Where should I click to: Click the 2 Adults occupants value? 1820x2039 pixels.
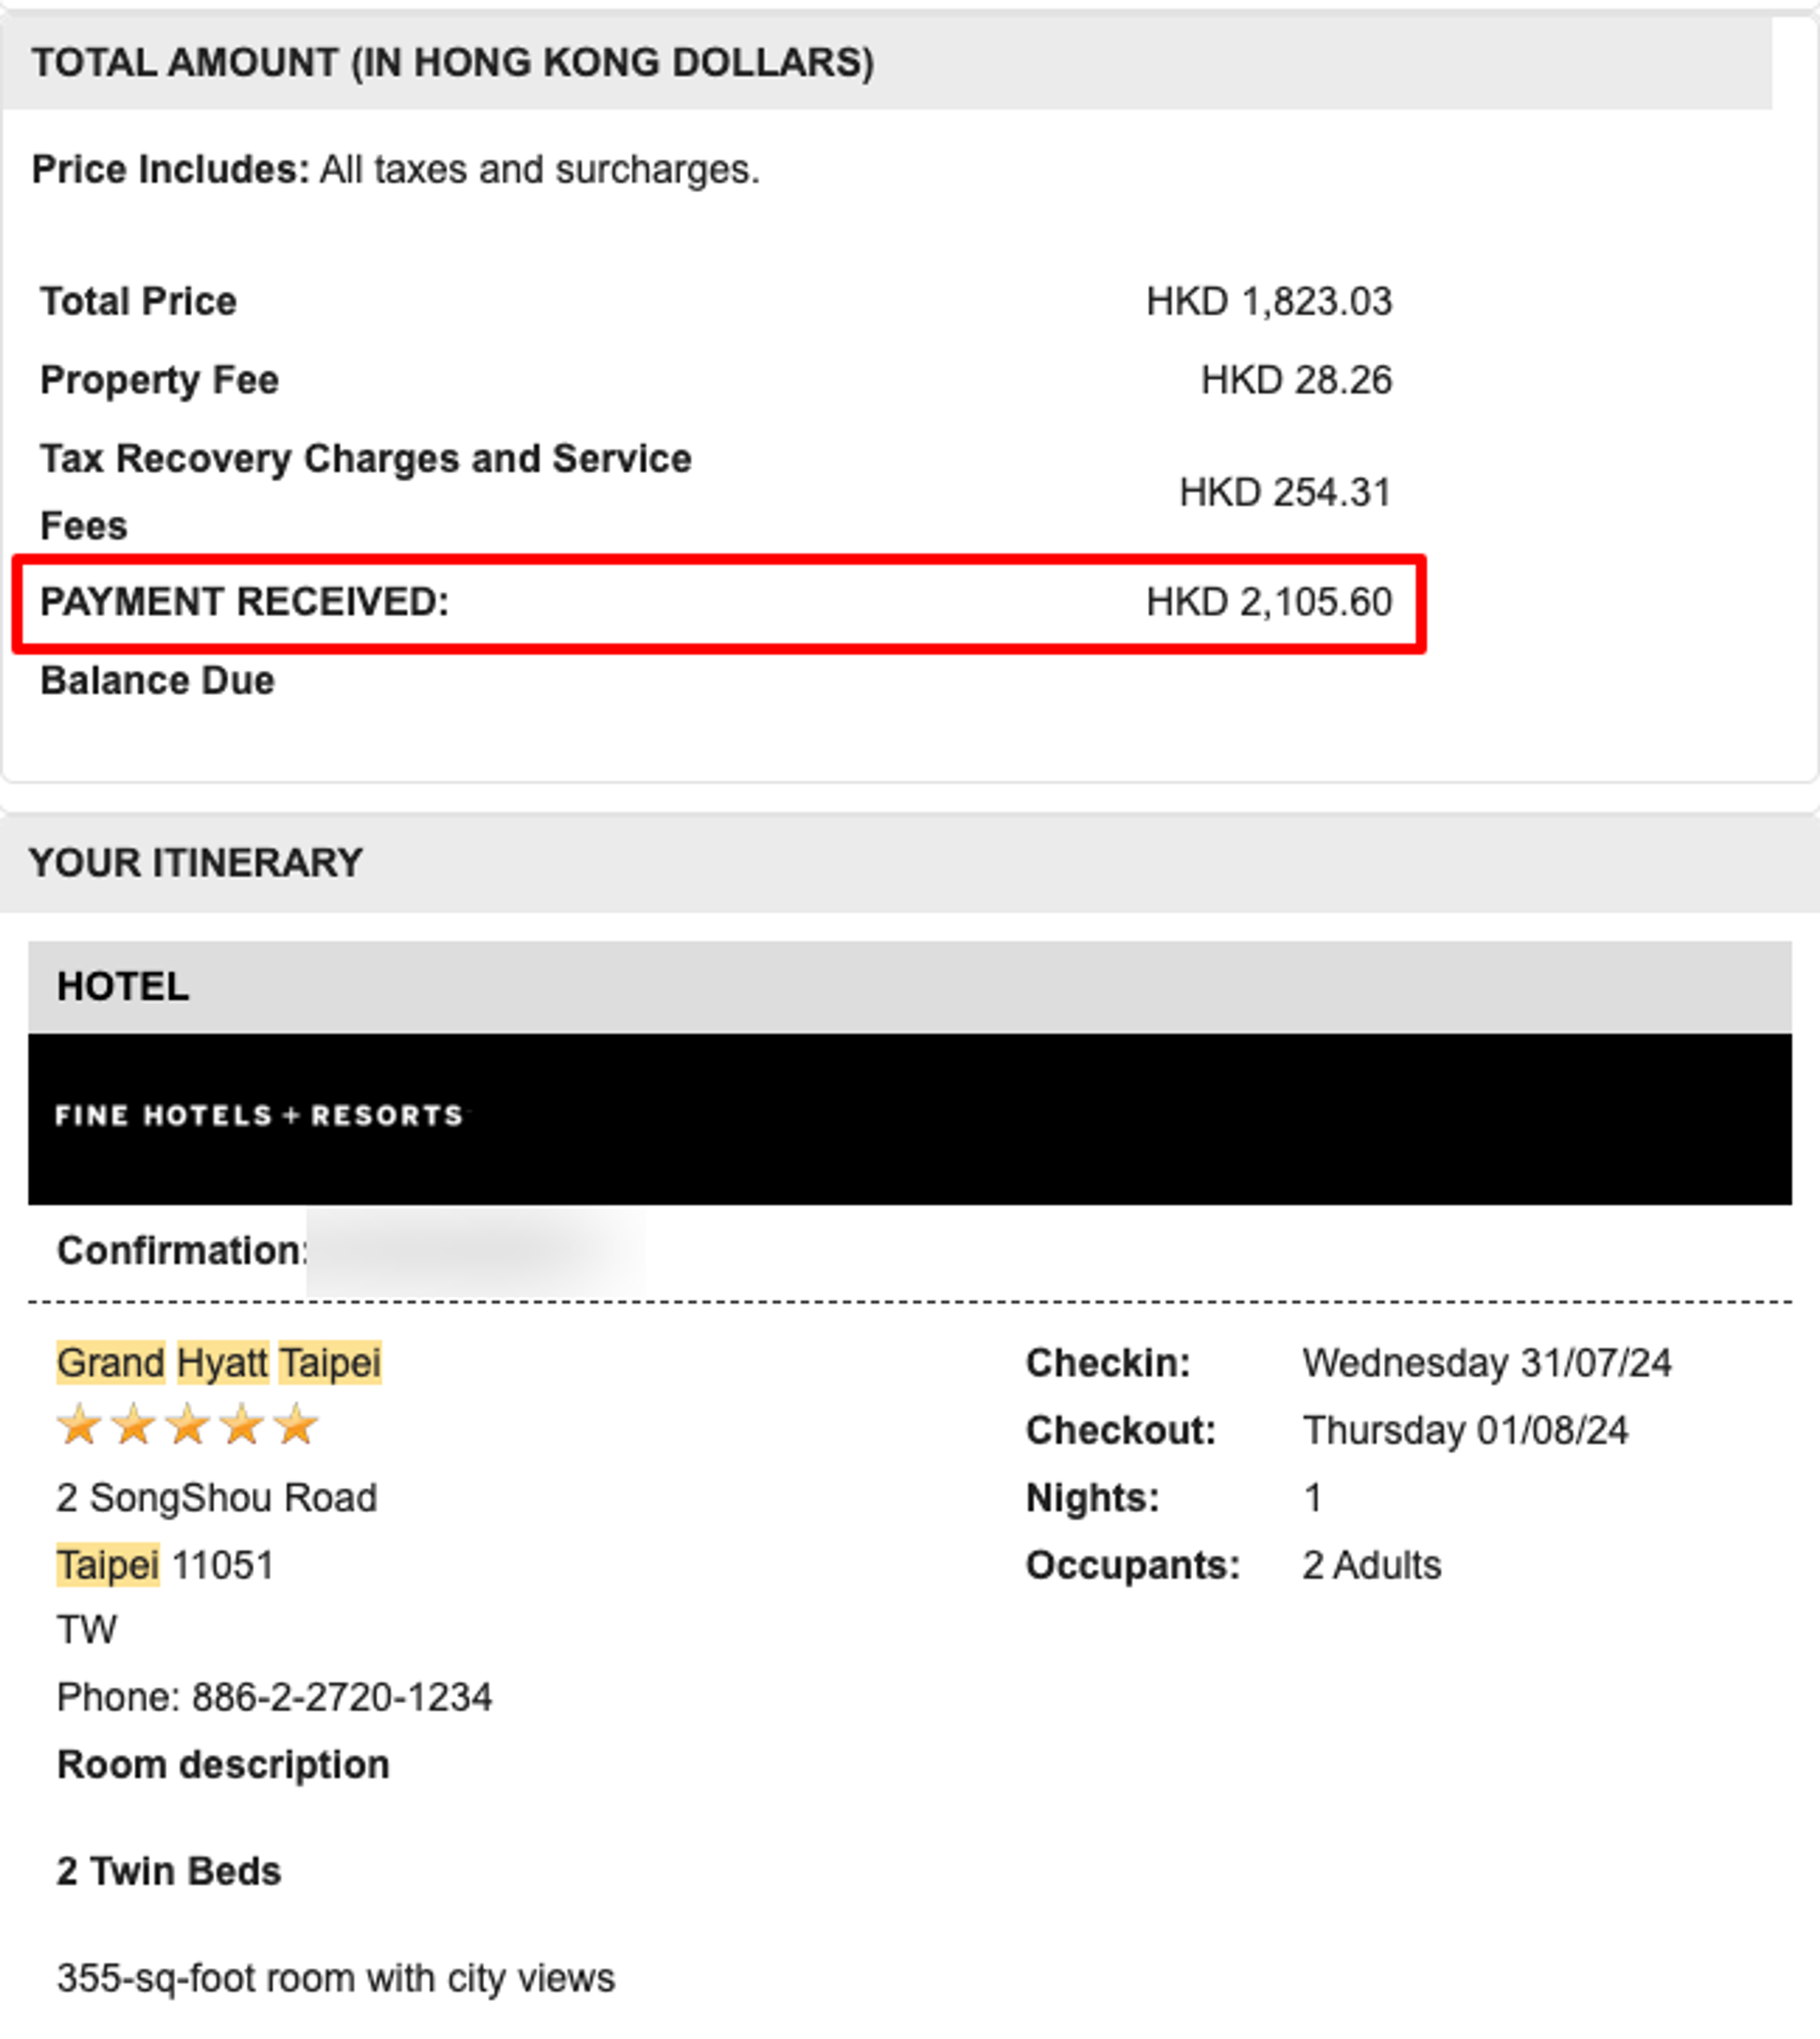click(x=1371, y=1565)
